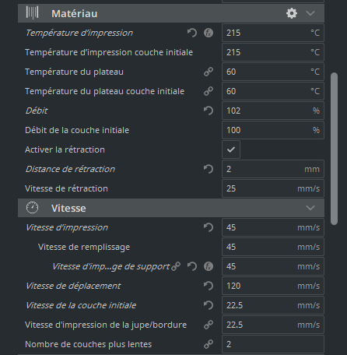The image size is (347, 355).
Task: Reset Vitesse de la couche initiale value
Action: [x=209, y=305]
